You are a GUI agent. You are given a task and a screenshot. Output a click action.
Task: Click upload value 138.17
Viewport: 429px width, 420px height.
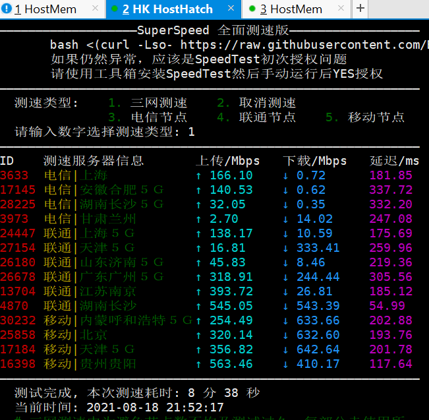click(231, 233)
